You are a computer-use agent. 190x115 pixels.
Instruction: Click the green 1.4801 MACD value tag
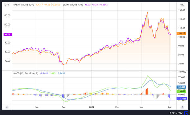[x=181, y=91]
